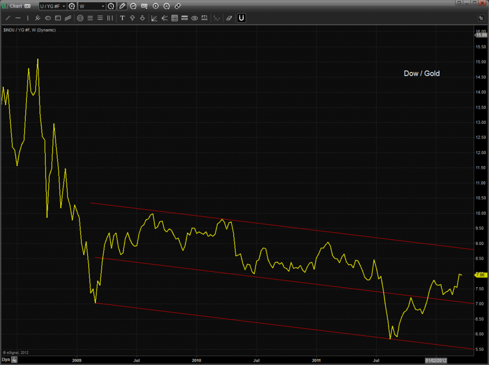Image resolution: width=489 pixels, height=365 pixels.
Task: Select the Text annotation tool
Action: (122, 18)
